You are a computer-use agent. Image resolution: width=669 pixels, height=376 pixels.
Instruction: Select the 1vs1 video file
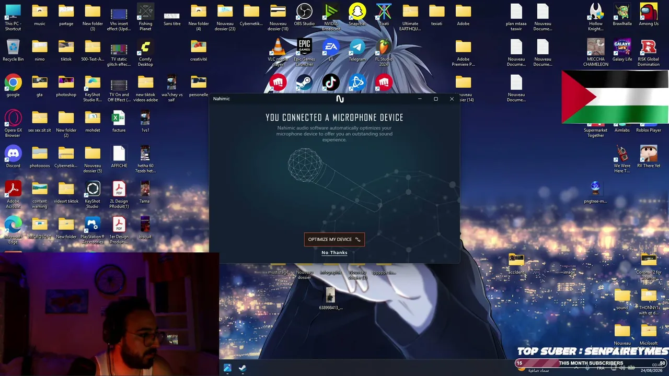click(x=145, y=121)
